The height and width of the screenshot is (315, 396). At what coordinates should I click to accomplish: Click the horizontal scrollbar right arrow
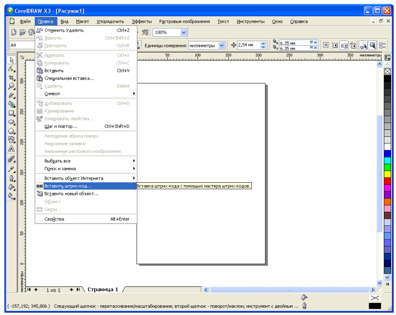(x=373, y=290)
